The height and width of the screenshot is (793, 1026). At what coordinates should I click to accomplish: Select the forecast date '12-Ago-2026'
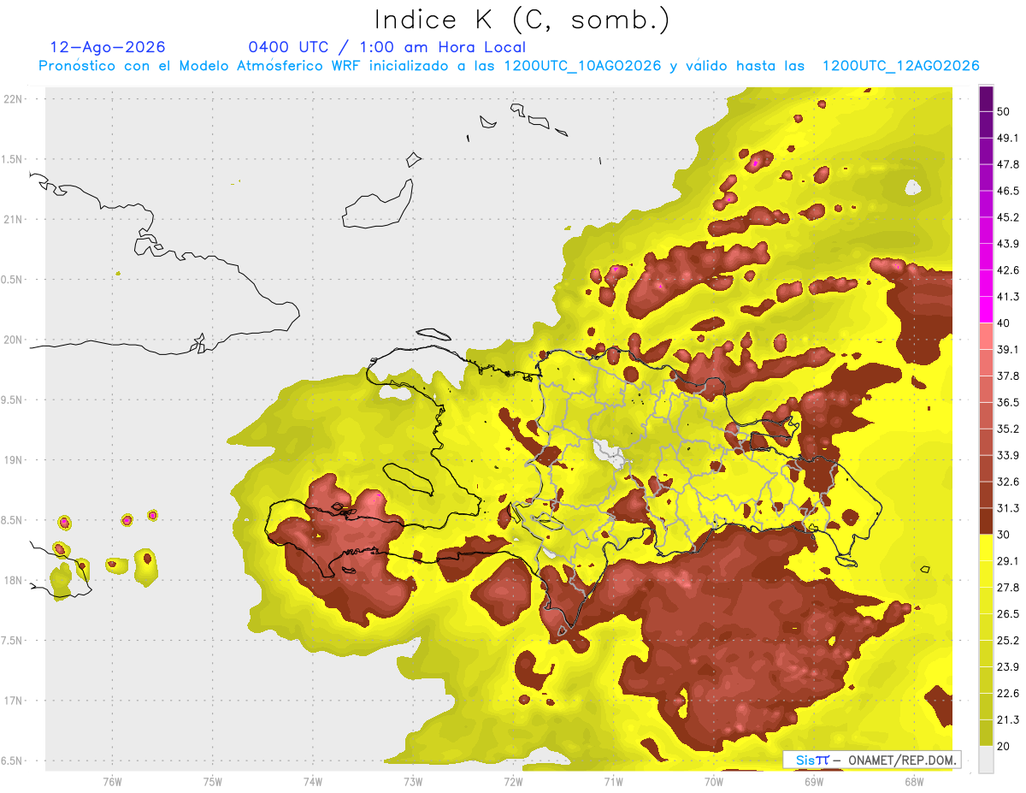coord(108,47)
